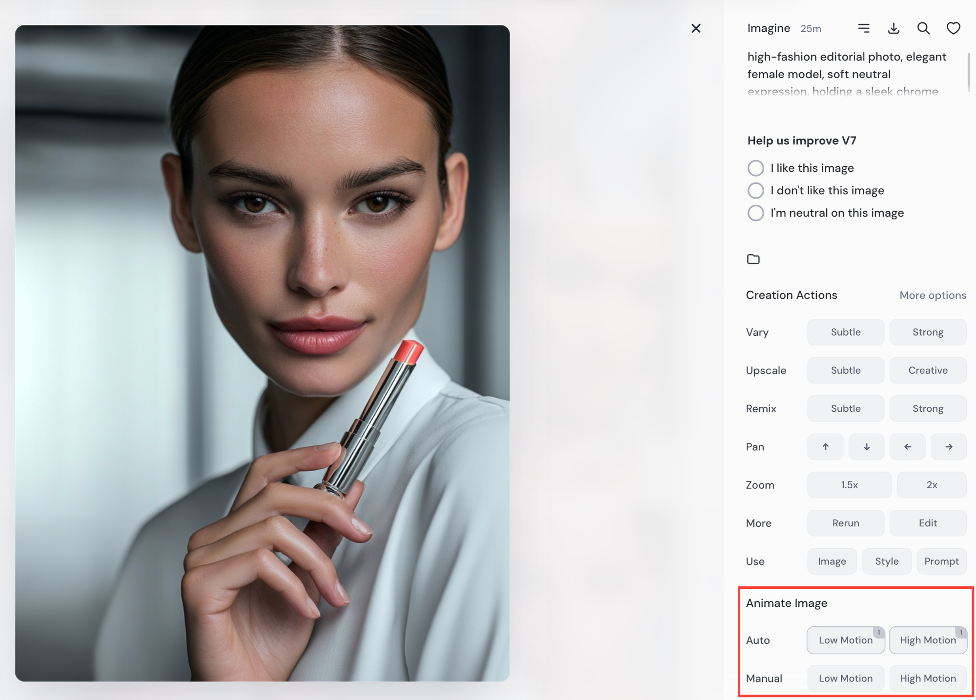Pan the image left

[x=908, y=447]
